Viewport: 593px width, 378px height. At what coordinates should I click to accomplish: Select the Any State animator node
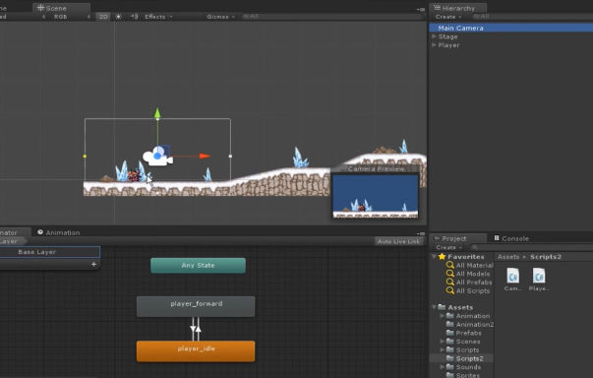tap(199, 265)
